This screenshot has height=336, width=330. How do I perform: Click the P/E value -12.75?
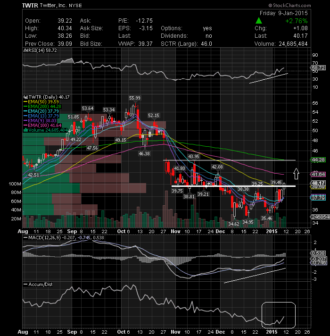tap(144, 21)
